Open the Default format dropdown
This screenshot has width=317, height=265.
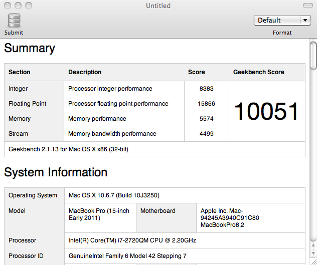(x=282, y=20)
